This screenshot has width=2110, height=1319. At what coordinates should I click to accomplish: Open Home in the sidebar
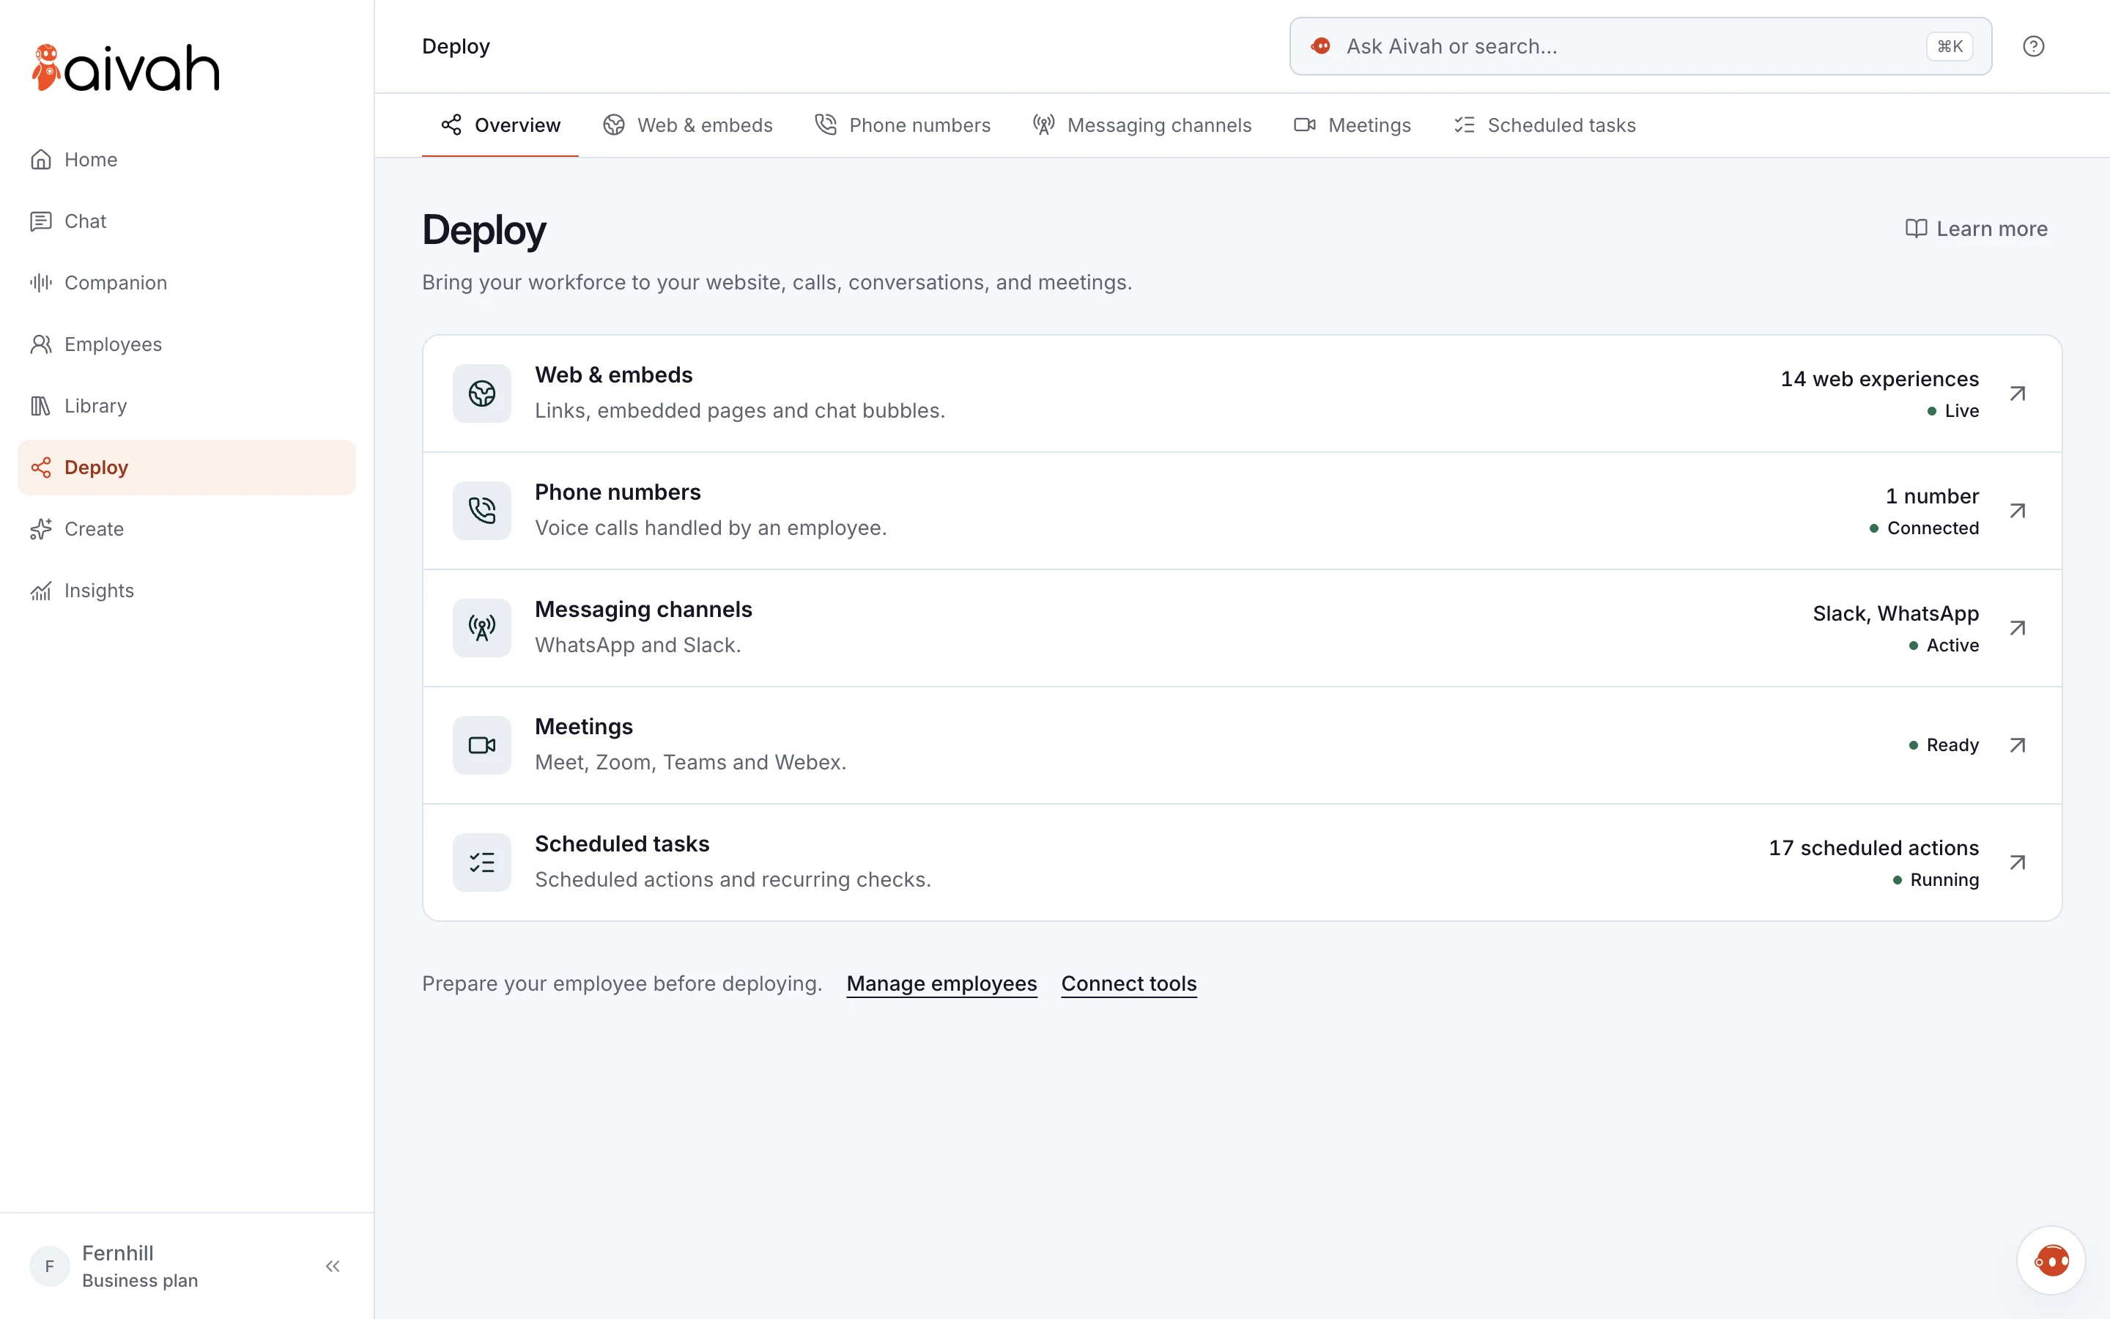[187, 160]
